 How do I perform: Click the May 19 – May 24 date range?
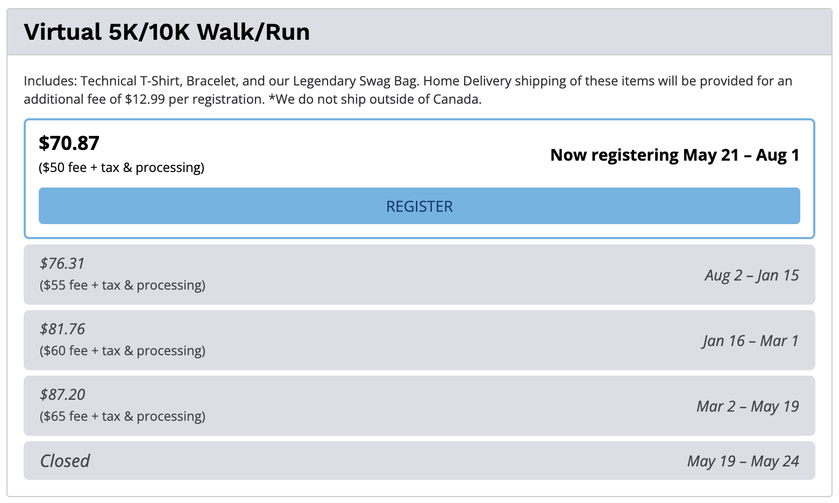(x=743, y=462)
